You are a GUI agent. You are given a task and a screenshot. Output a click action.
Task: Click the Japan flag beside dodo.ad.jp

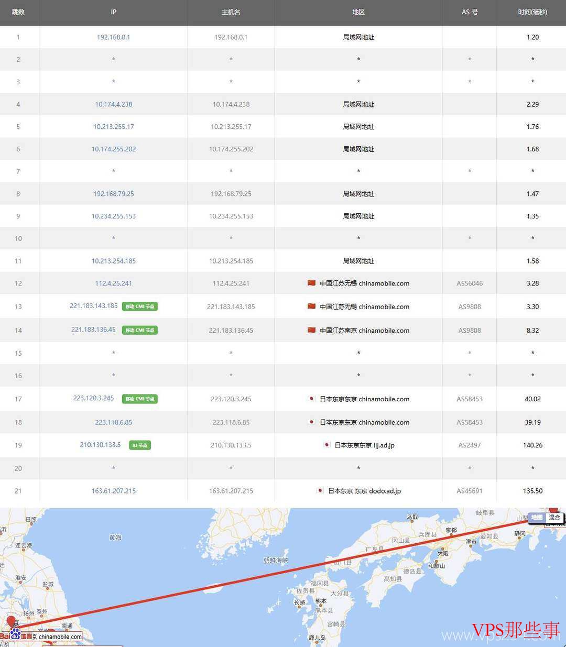320,491
